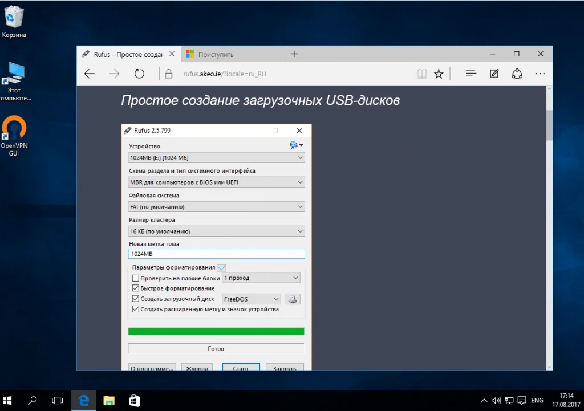584x411 pixels.
Task: Open taskbar search magnifier
Action: pos(33,401)
